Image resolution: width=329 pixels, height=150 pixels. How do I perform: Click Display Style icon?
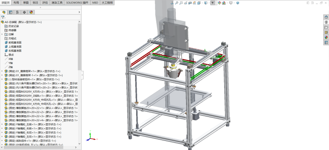[206, 3]
